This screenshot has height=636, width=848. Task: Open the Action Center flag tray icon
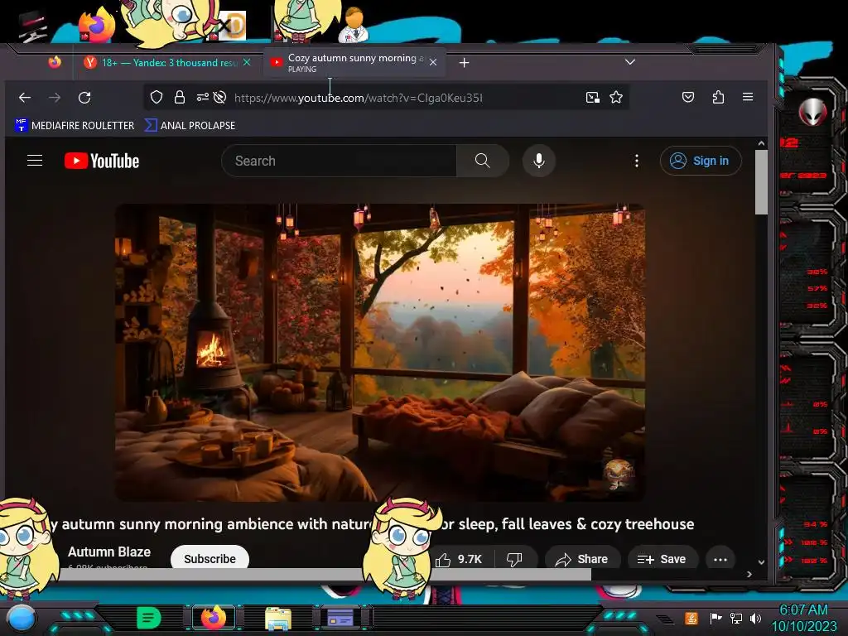715,618
